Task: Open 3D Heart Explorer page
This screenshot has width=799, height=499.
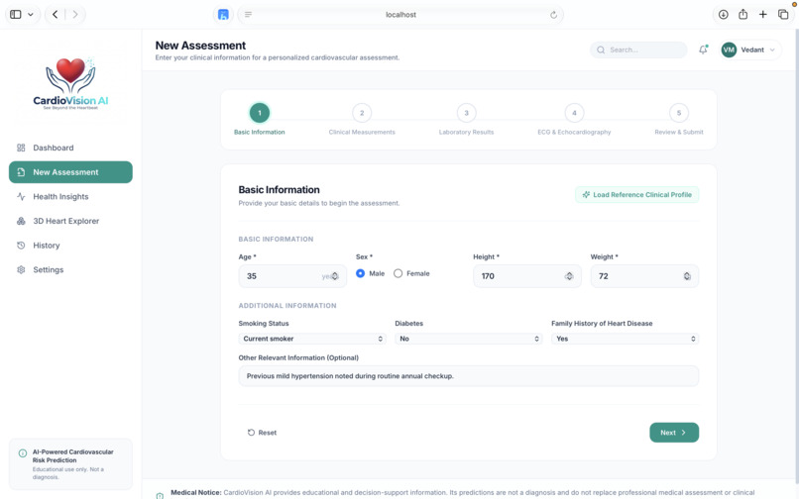Action: click(70, 221)
